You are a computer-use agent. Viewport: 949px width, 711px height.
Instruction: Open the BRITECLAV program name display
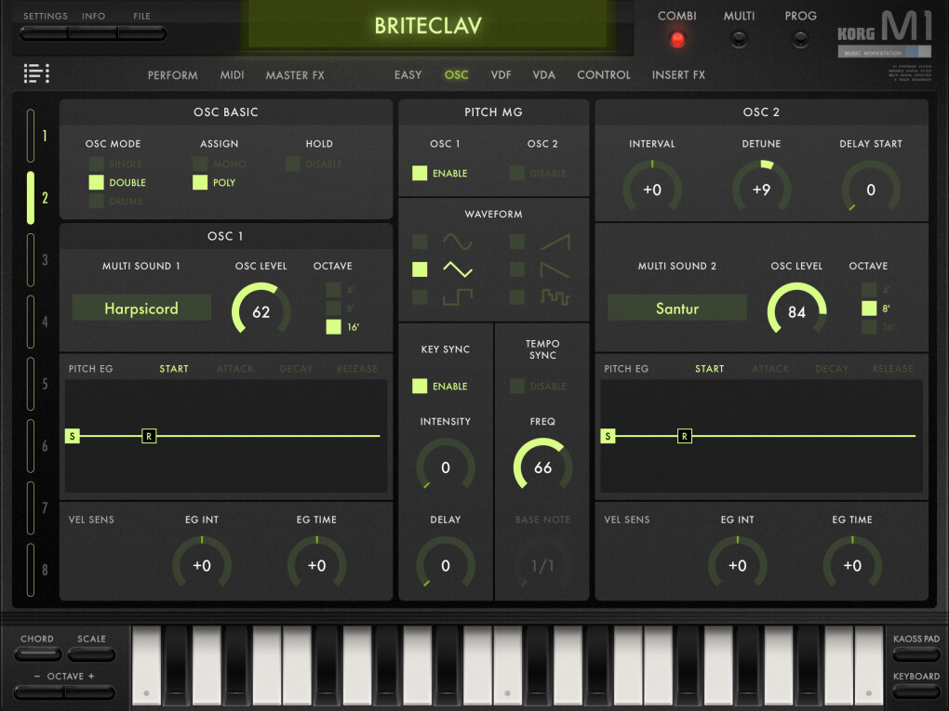428,25
